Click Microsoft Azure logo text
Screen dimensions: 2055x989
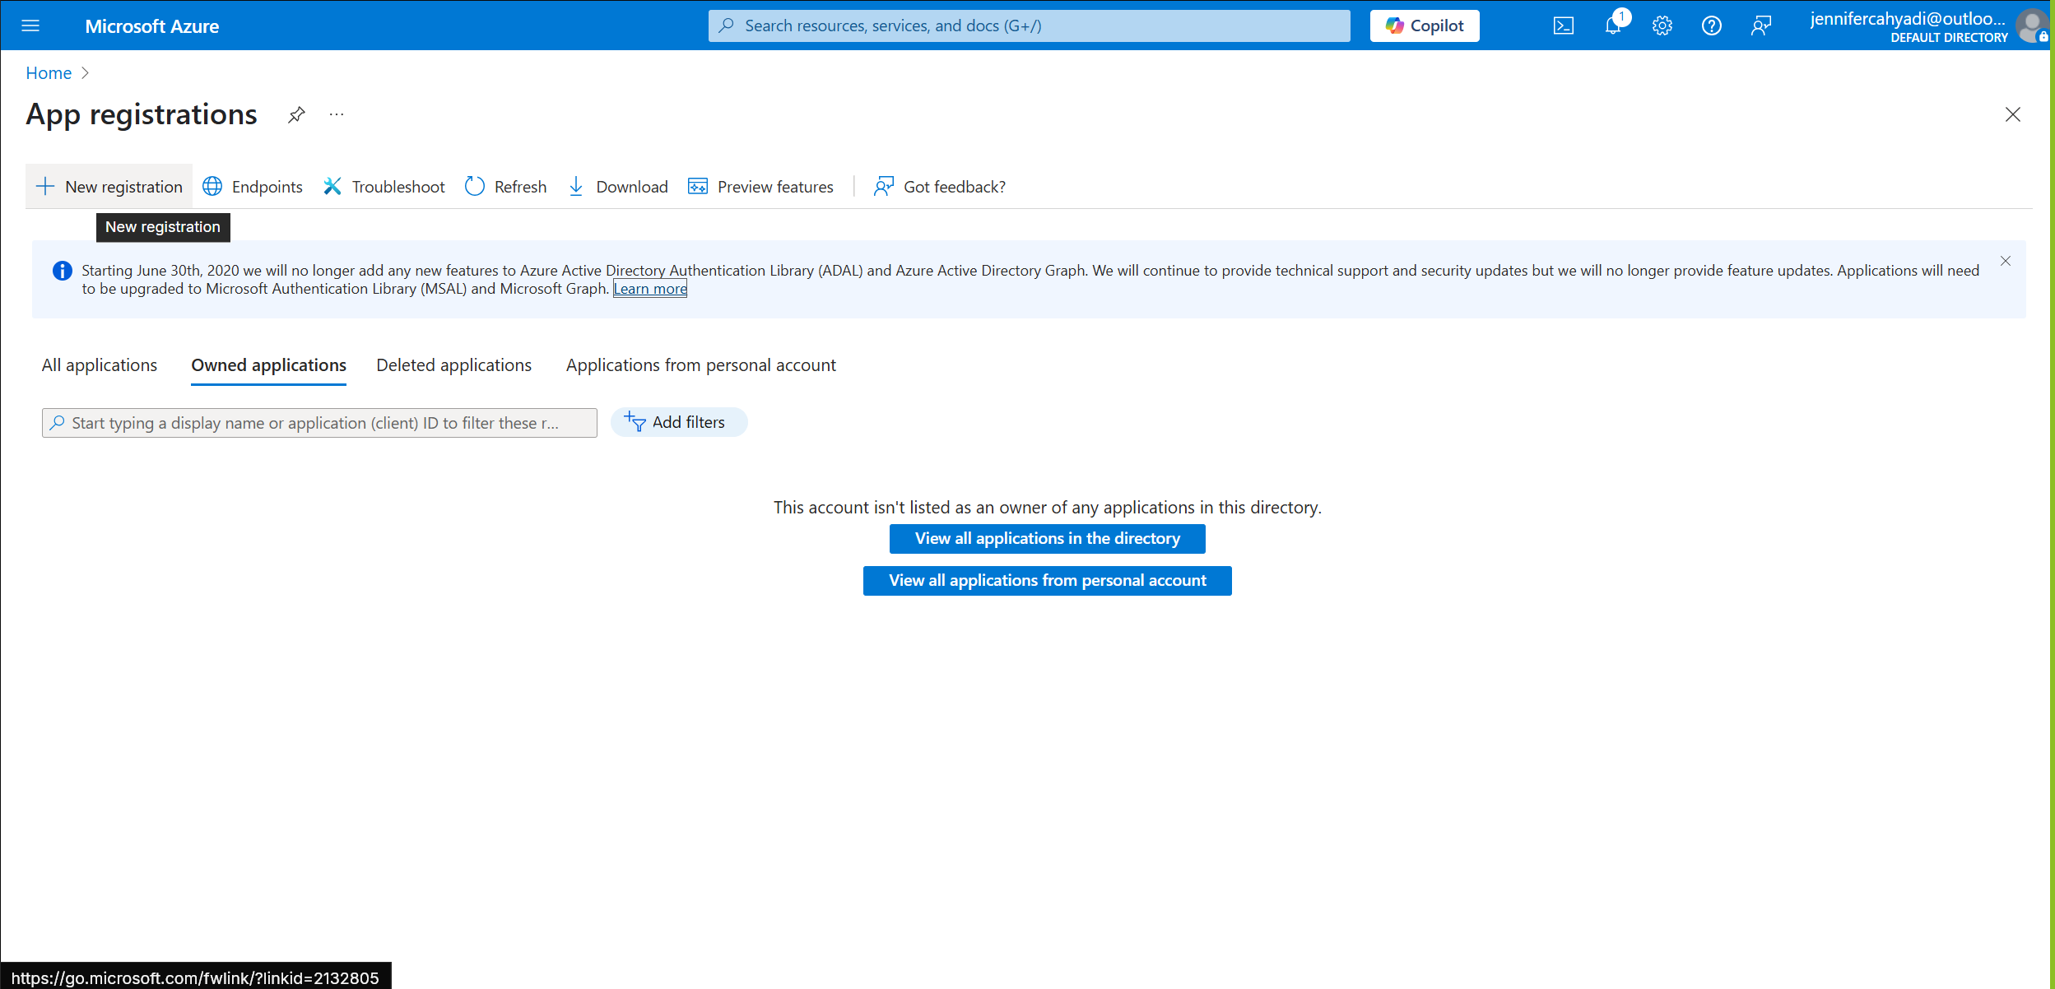click(x=152, y=26)
